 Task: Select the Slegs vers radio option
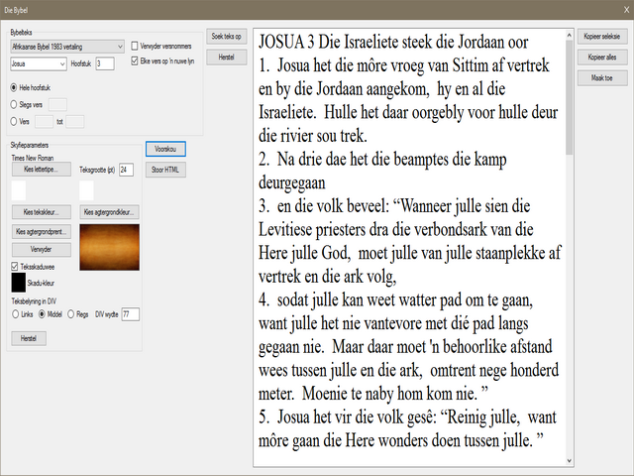[14, 103]
